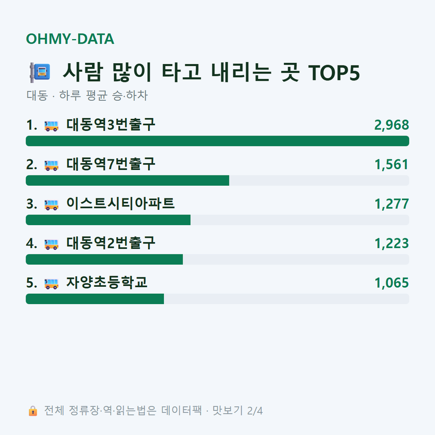Click bus icon next to 대동역3번출구
The width and height of the screenshot is (435, 435).
click(x=51, y=126)
